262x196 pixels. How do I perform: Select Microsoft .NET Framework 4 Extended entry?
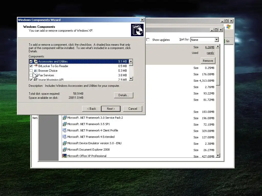91,137
